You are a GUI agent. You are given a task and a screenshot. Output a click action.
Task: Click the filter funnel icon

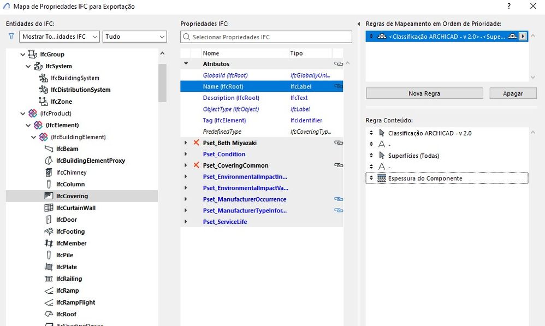(11, 37)
